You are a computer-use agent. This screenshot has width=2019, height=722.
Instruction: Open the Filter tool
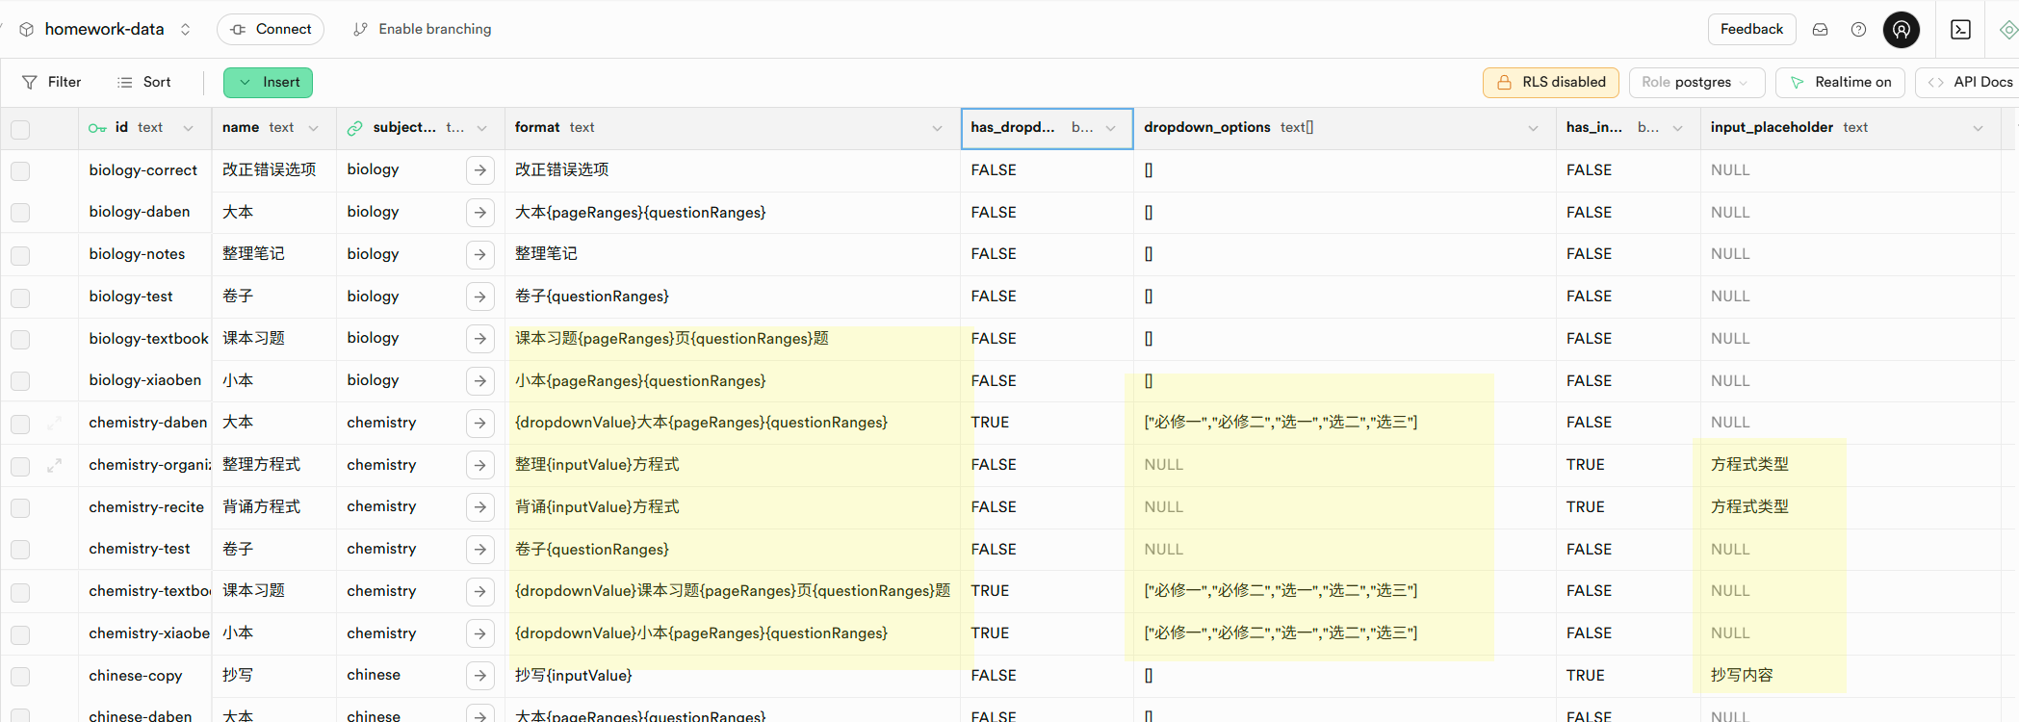[52, 83]
